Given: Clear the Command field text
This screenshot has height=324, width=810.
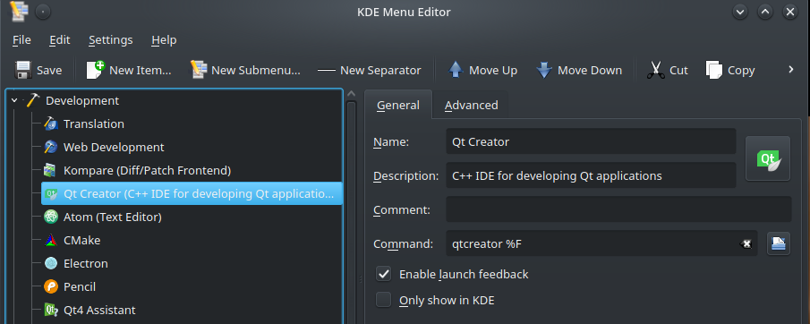Looking at the screenshot, I should [746, 244].
